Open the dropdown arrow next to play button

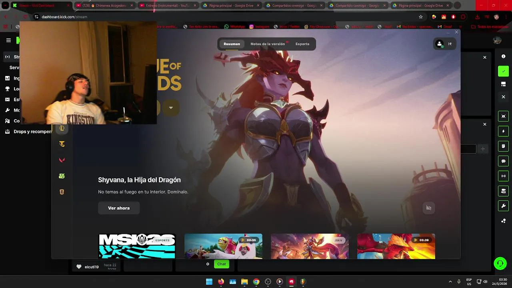click(171, 108)
